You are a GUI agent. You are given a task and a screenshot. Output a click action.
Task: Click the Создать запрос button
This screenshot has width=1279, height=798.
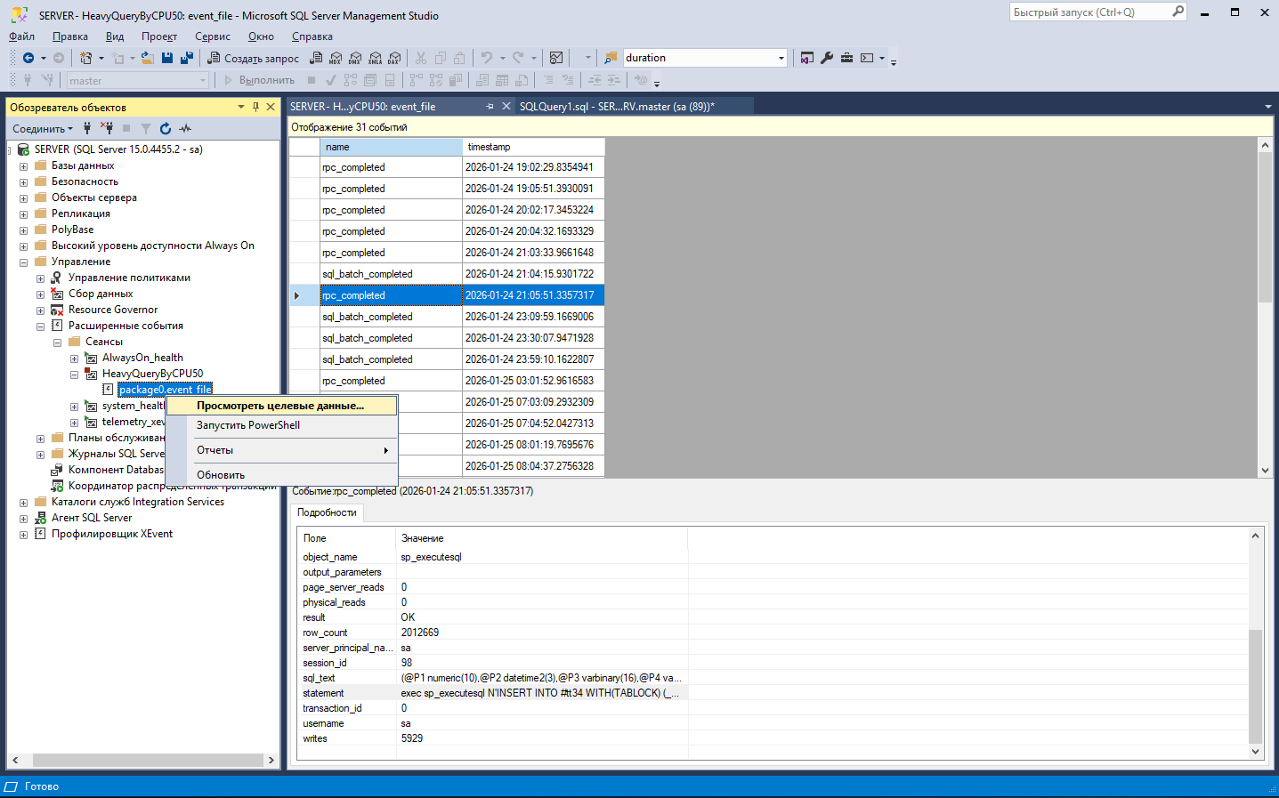(254, 58)
